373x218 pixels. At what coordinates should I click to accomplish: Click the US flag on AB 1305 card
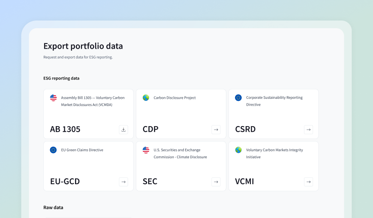53,98
